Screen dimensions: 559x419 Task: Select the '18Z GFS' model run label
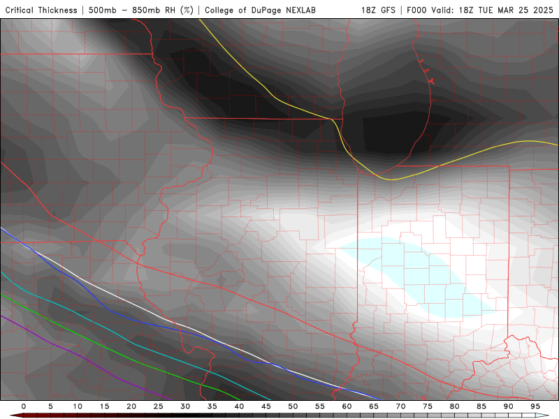point(378,10)
